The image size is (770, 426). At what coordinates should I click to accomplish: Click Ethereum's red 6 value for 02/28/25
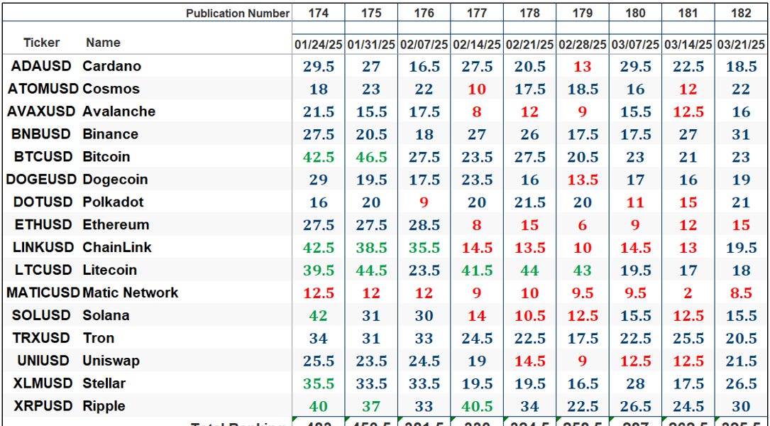point(583,225)
